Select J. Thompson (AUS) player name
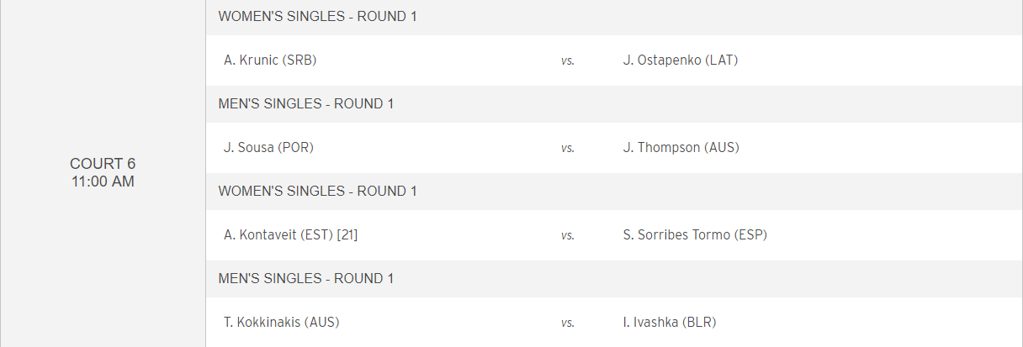The height and width of the screenshot is (347, 1023). coord(682,147)
